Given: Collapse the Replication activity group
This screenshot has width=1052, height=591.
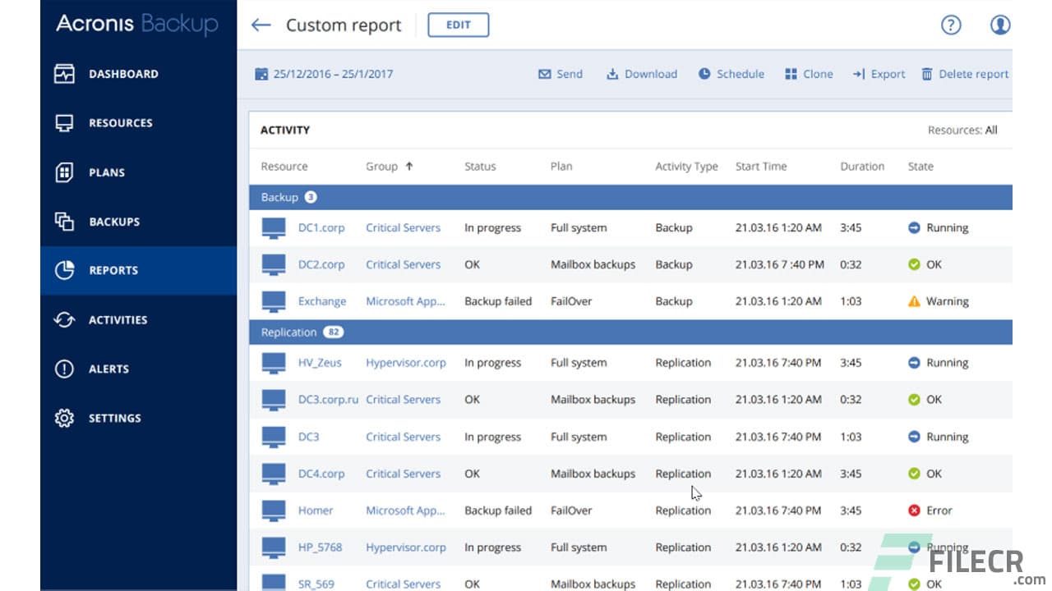Looking at the screenshot, I should [288, 332].
